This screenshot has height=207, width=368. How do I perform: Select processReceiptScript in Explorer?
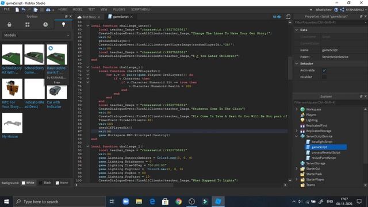click(326, 152)
